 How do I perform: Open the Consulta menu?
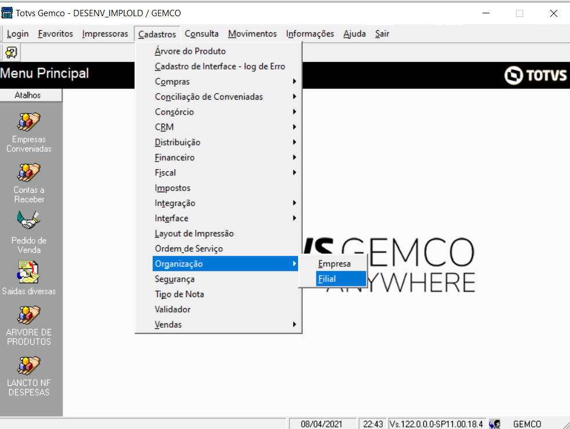click(x=202, y=34)
